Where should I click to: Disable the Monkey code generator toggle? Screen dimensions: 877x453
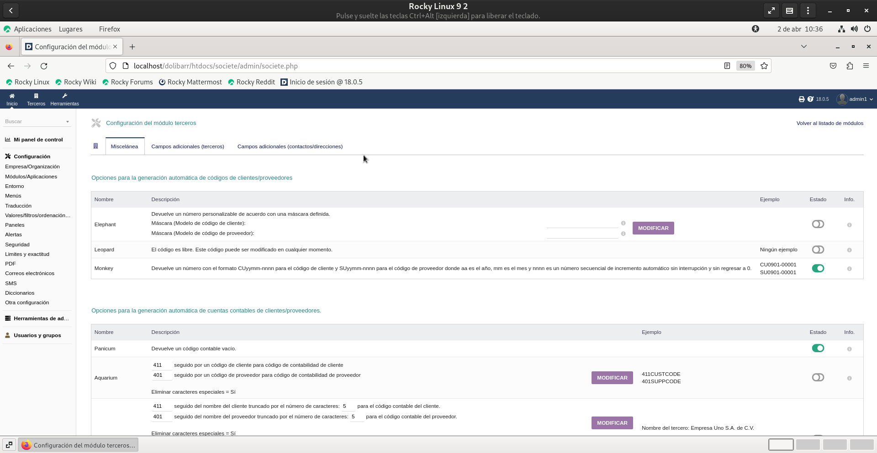818,268
